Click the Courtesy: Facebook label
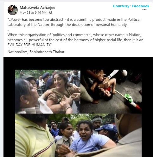This screenshot has width=153, height=157. tap(131, 6)
